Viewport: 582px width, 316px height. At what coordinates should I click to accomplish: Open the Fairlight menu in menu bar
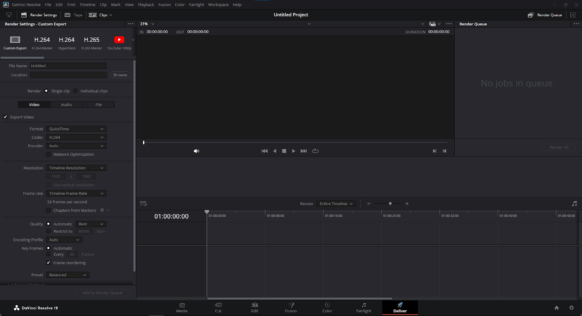click(196, 5)
